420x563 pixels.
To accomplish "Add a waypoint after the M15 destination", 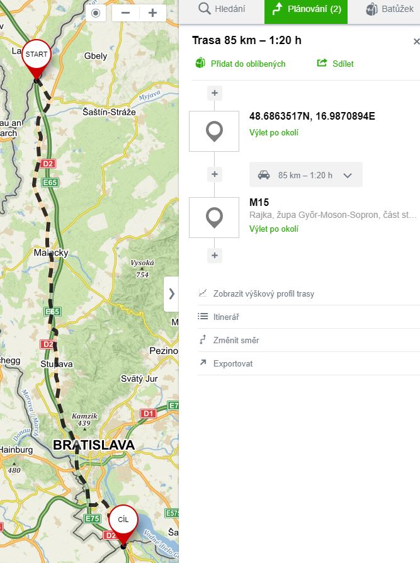I will tap(215, 255).
